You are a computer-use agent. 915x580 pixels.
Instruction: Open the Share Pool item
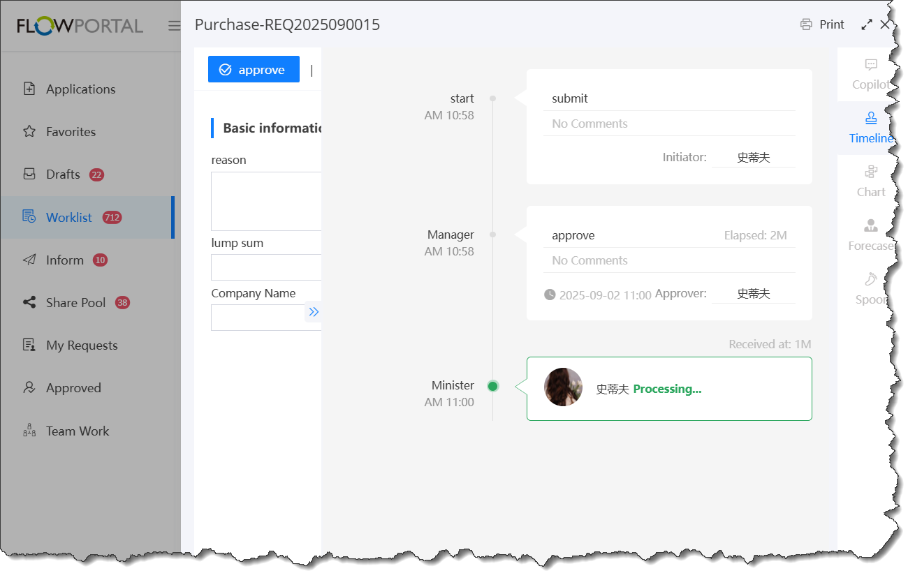coord(75,303)
